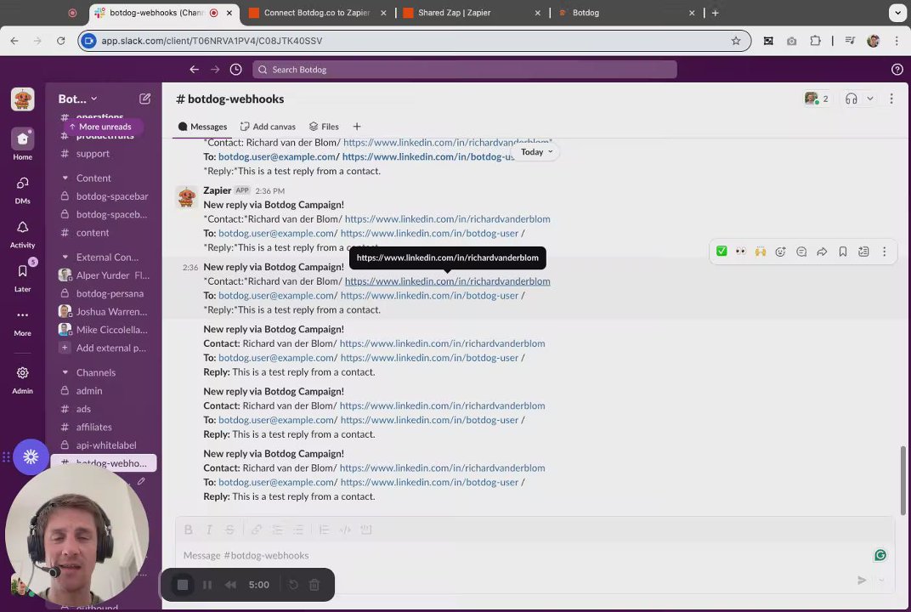The height and width of the screenshot is (612, 911).
Task: Collapse the Channels sidebar section
Action: pos(65,372)
